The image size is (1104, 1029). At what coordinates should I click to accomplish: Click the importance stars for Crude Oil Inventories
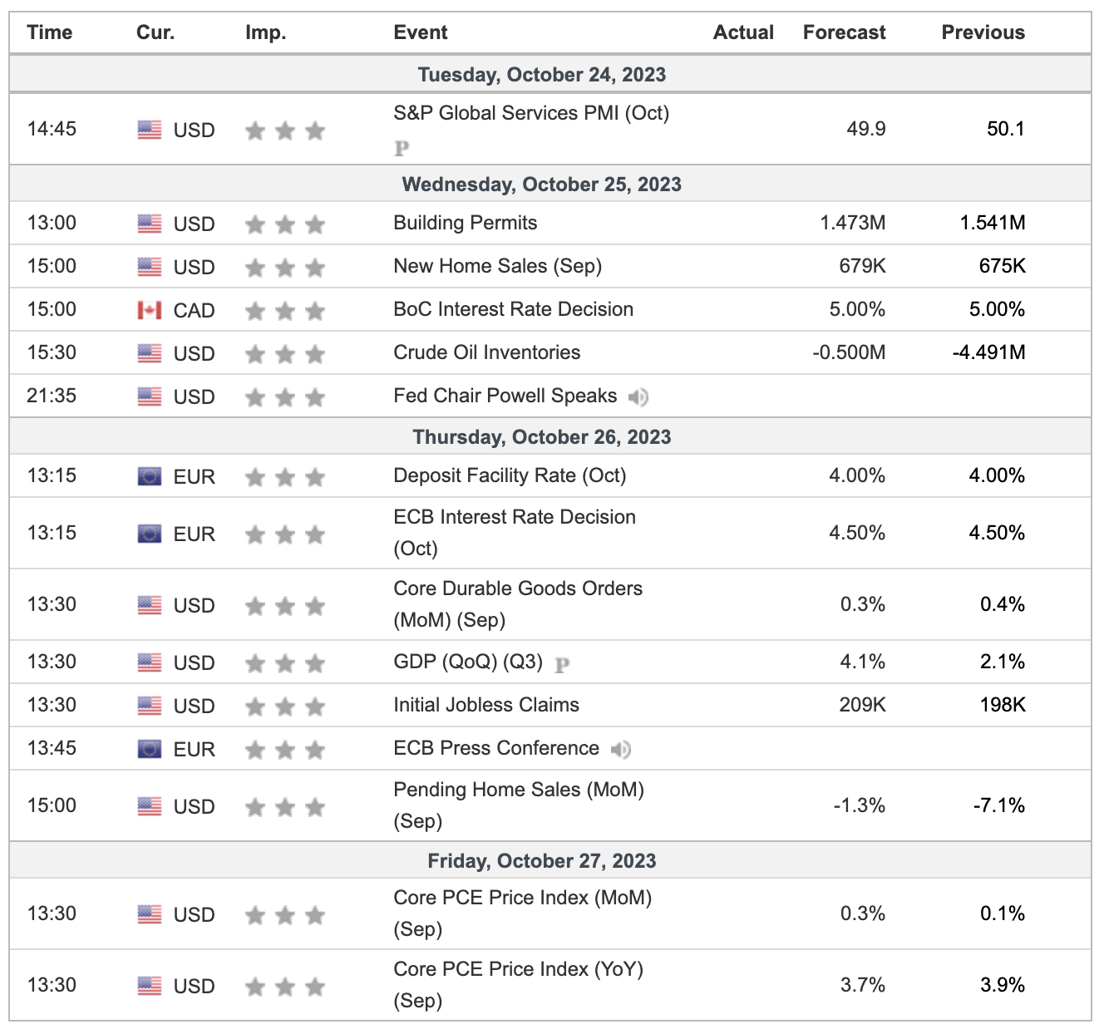pyautogui.click(x=285, y=354)
